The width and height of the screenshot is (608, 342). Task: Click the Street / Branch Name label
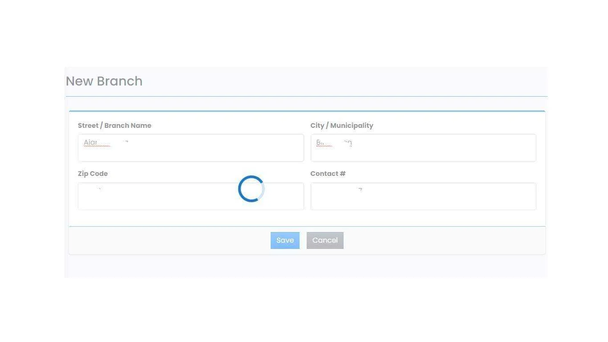tap(114, 126)
